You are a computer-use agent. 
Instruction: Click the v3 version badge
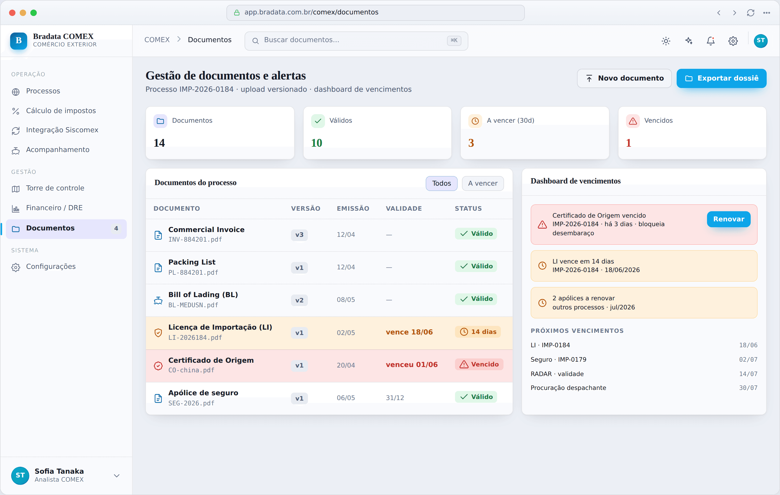point(299,235)
